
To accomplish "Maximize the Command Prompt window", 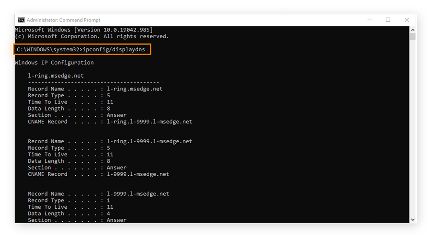I will click(x=388, y=20).
